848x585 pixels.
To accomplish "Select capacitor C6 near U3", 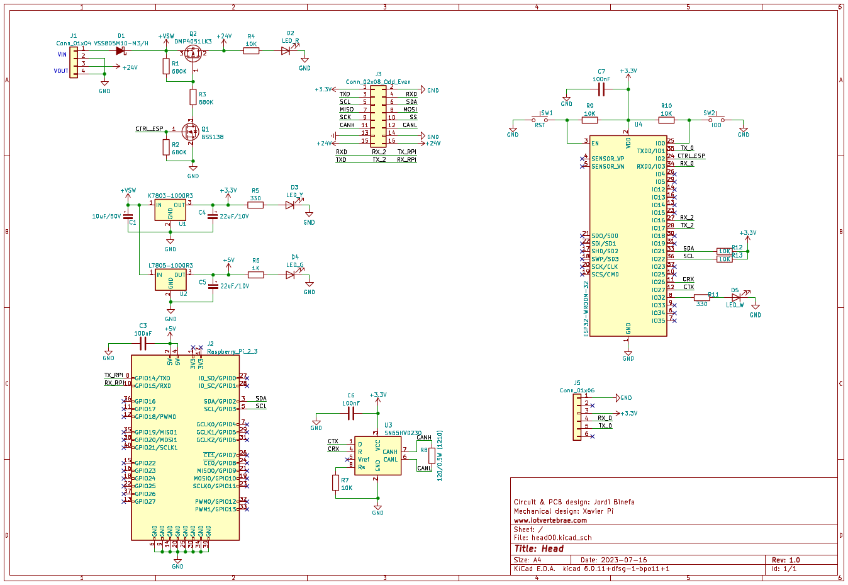I will 351,413.
